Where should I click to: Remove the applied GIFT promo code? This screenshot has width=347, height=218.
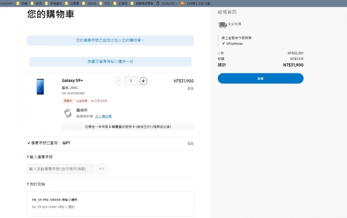click(x=190, y=143)
